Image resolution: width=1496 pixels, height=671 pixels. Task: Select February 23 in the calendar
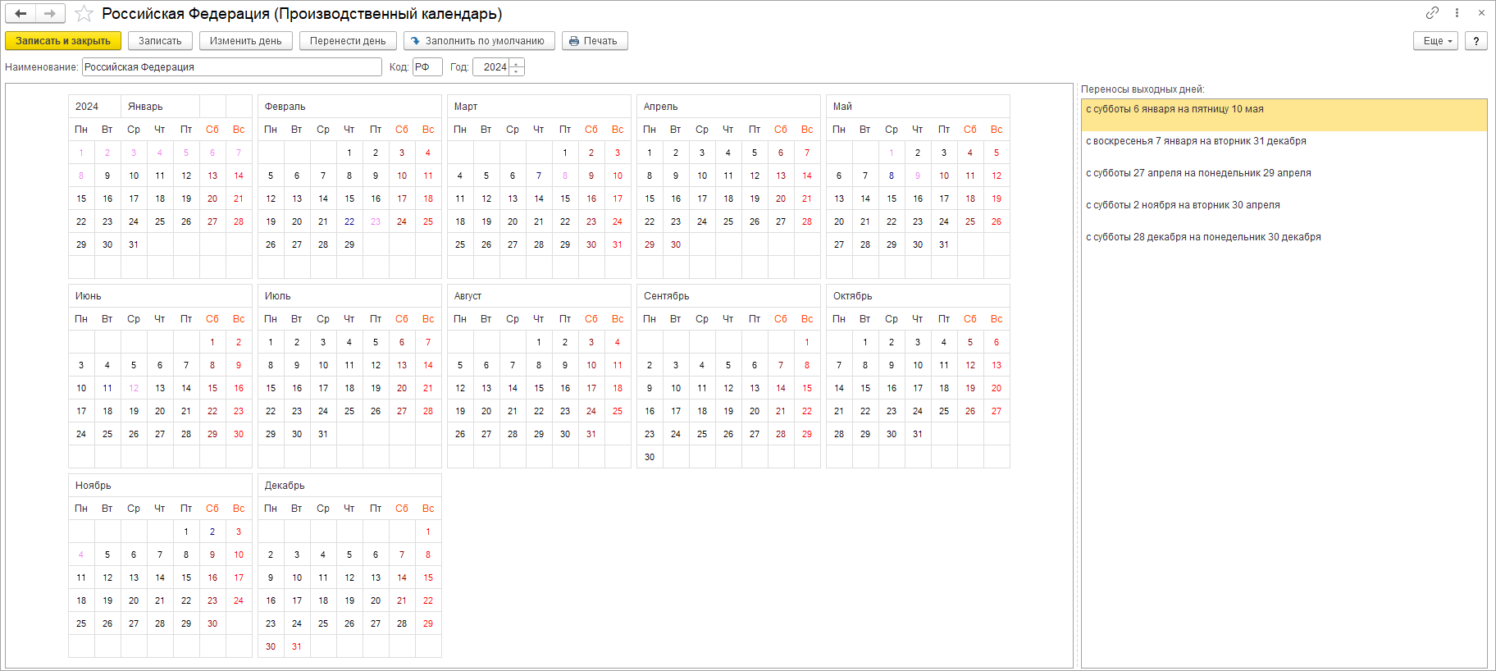click(x=376, y=221)
